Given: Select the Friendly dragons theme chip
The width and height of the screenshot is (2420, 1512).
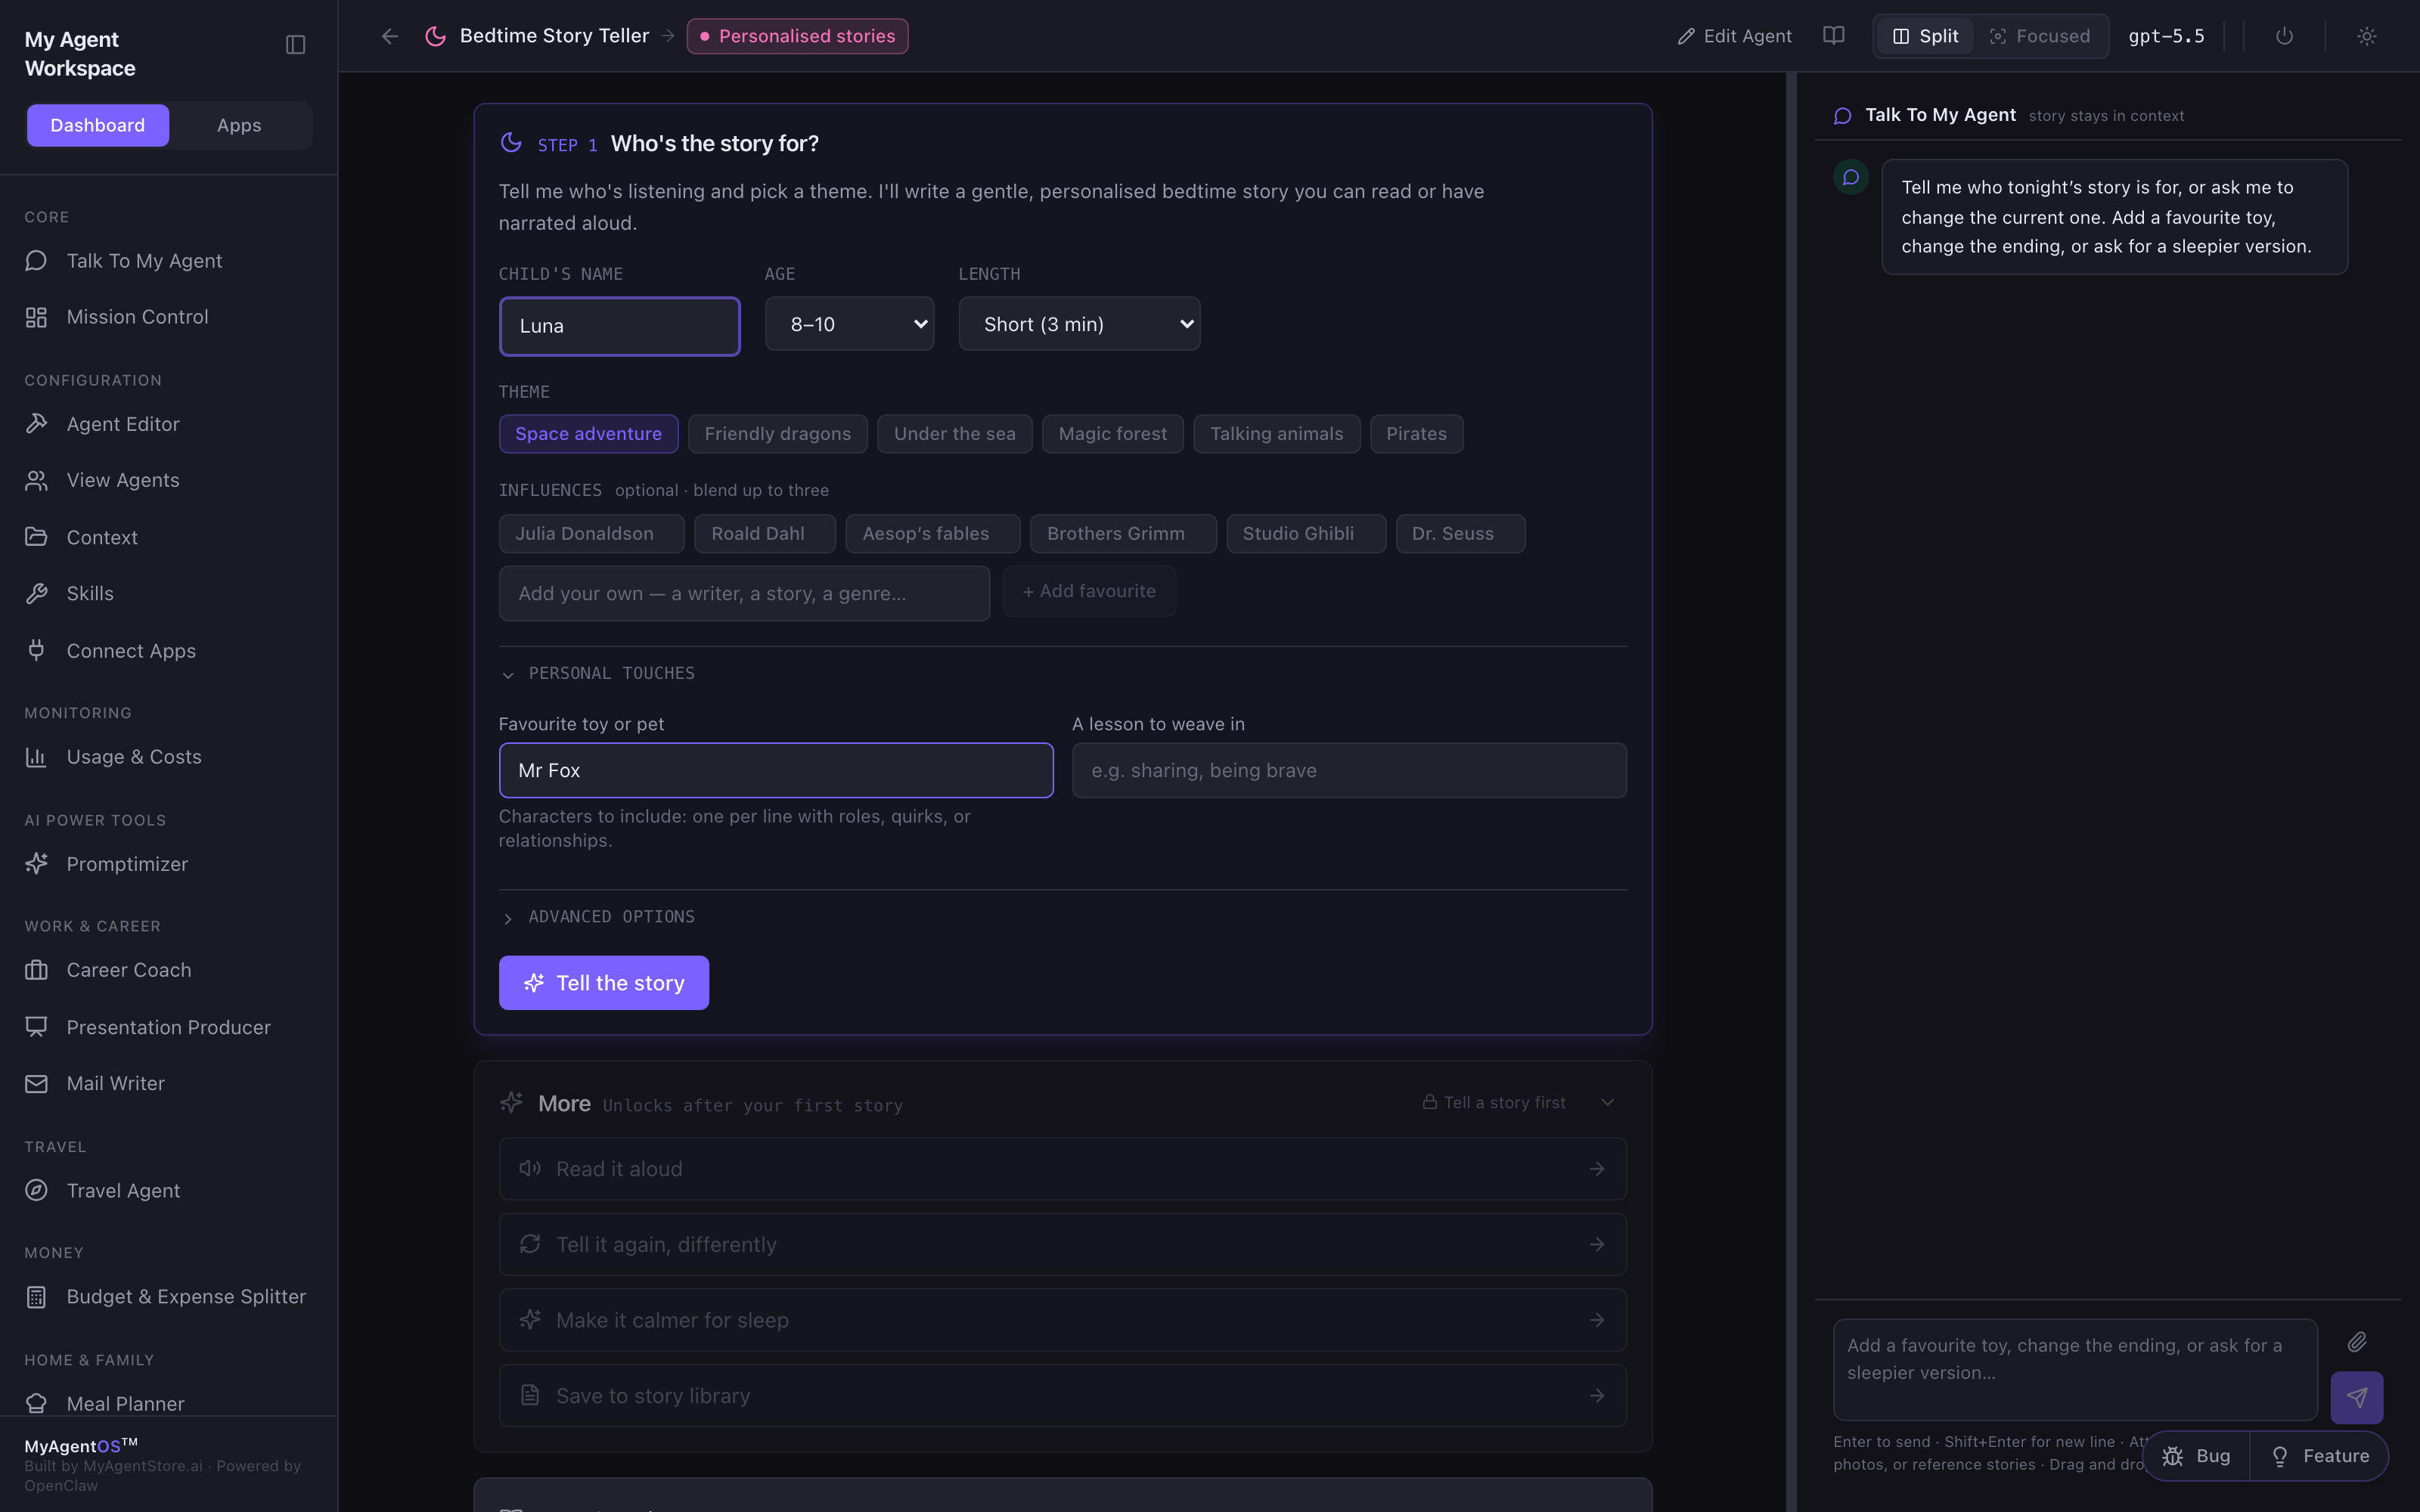Looking at the screenshot, I should (777, 434).
